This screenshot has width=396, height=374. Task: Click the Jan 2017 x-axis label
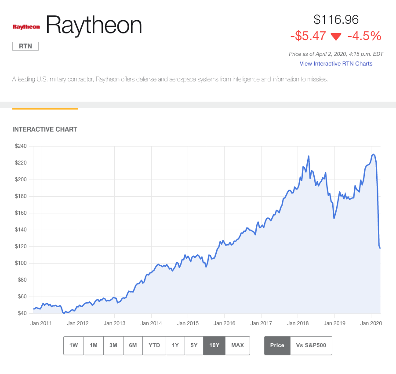261,323
